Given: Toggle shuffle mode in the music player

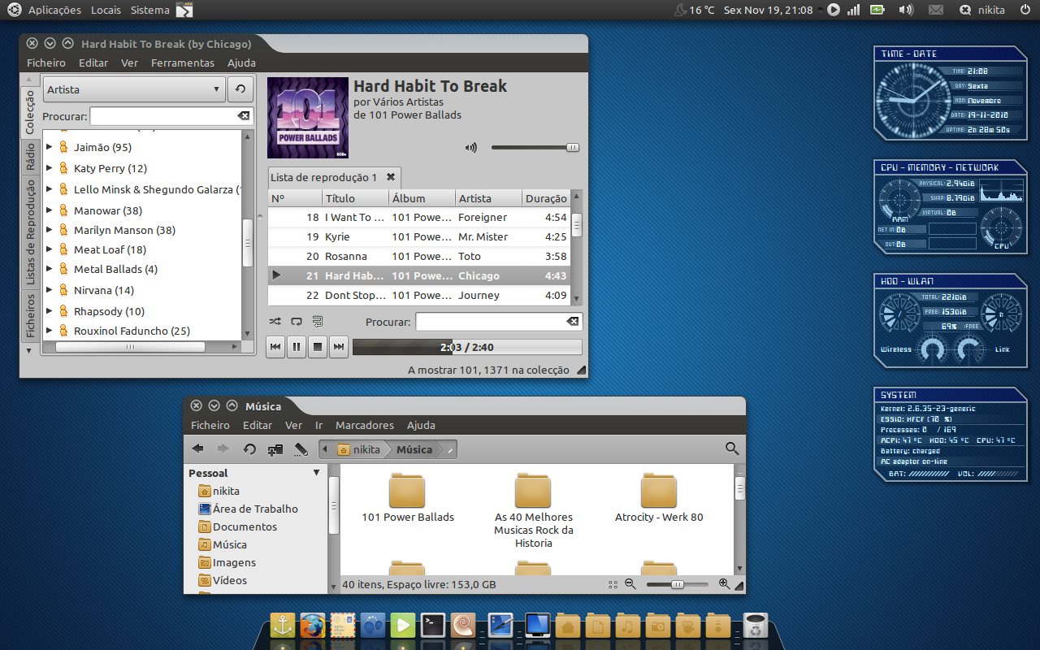Looking at the screenshot, I should coord(275,321).
